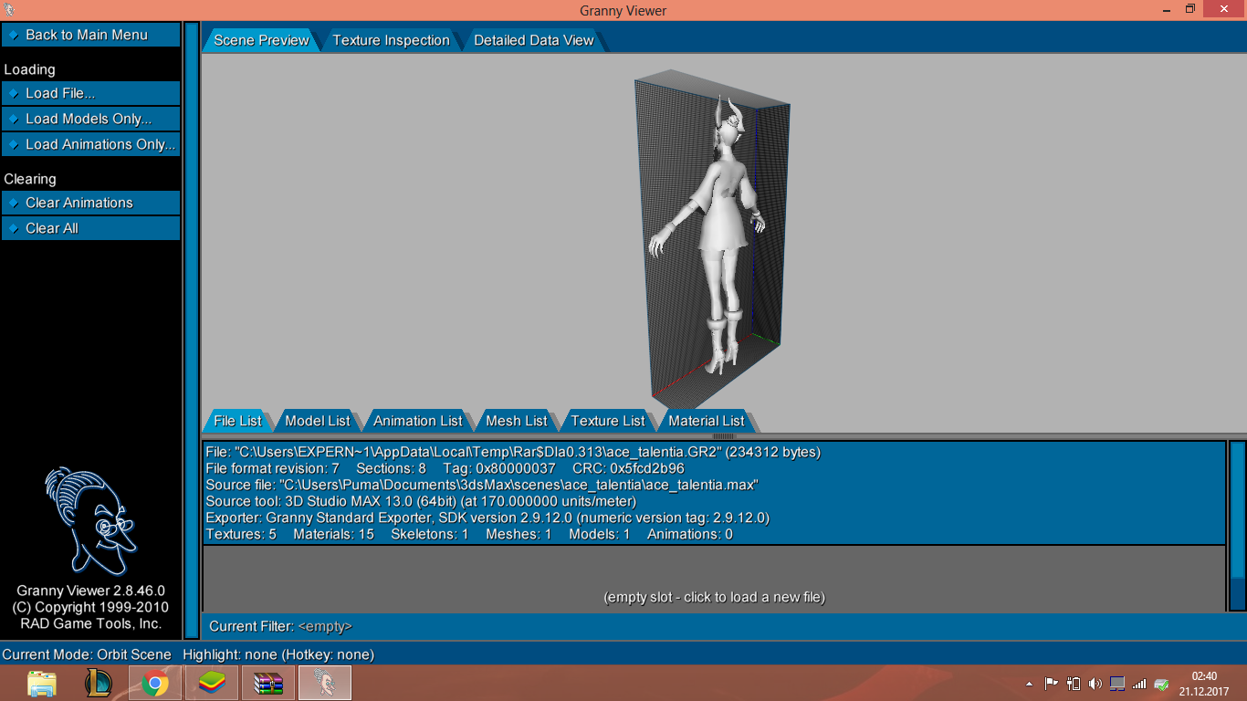Open the Texture Inspection tab

click(x=391, y=40)
